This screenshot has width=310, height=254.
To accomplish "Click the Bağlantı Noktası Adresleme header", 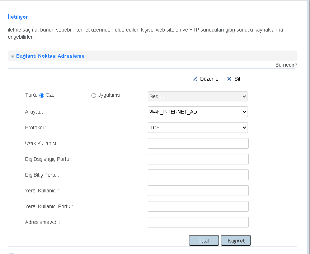I will tap(50, 56).
